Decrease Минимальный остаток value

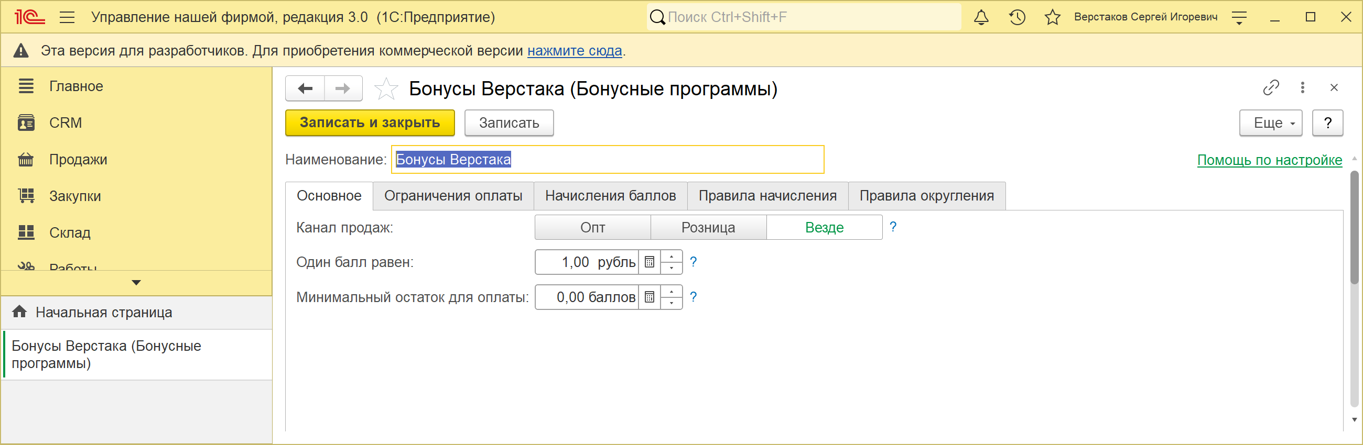[672, 303]
